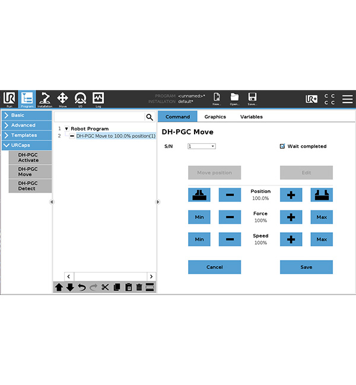Set Force to Max
The image size is (356, 385).
coord(322,217)
